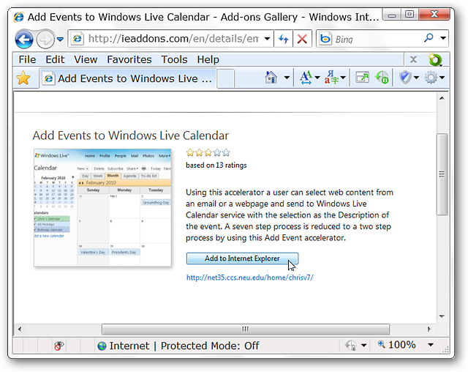Rate two stars using second star
The height and width of the screenshot is (372, 468).
(x=199, y=153)
